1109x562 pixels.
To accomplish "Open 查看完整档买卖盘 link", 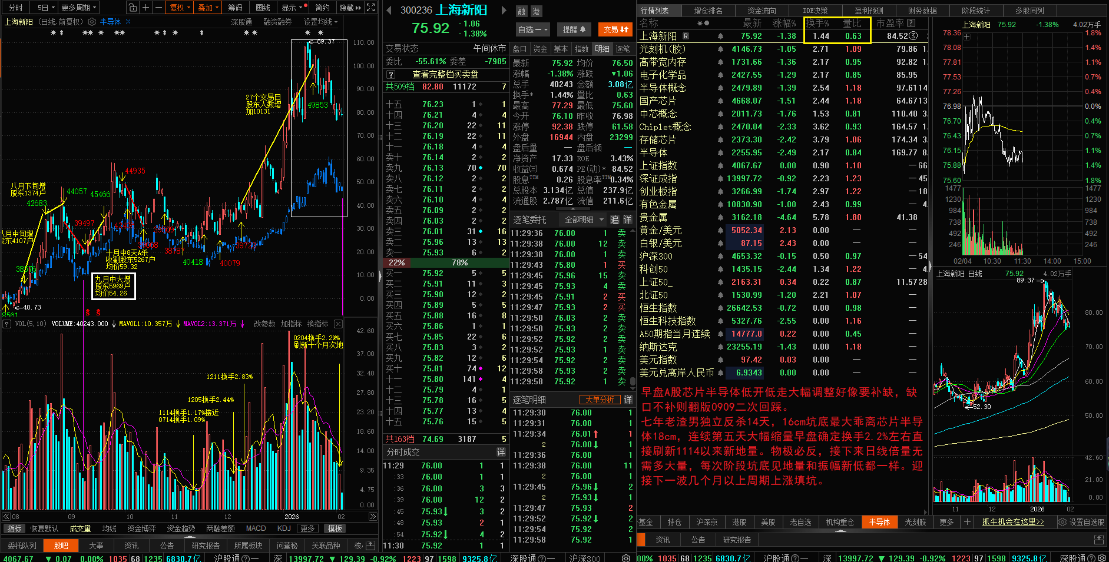I will 445,74.
